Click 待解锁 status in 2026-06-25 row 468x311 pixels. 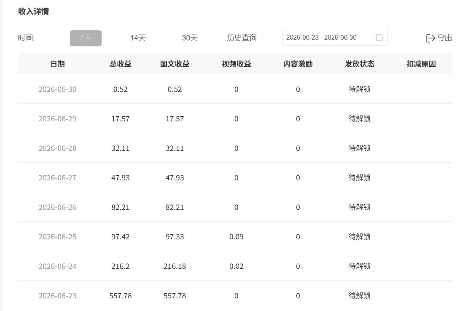(360, 237)
